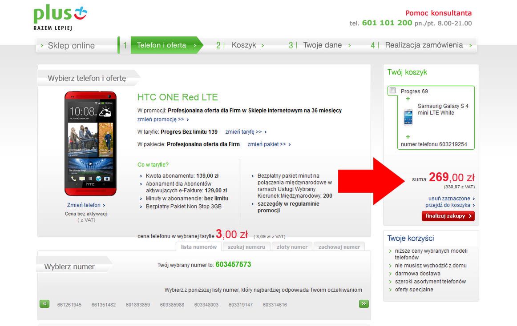
Task: Choose phone number 603385988
Action: (172, 305)
